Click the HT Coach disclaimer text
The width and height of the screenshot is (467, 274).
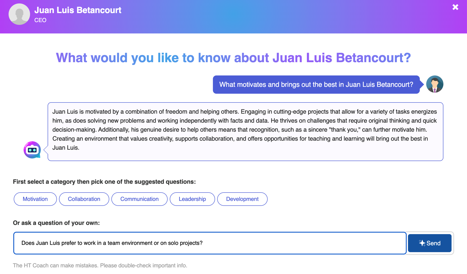(100, 265)
